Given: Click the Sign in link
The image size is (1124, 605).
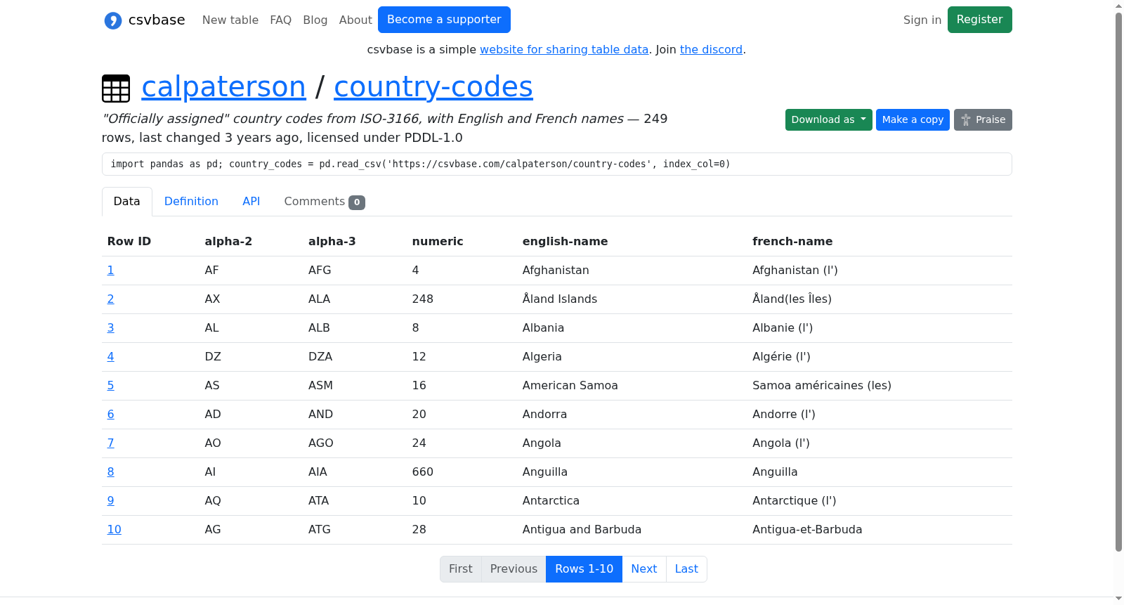Looking at the screenshot, I should [922, 20].
